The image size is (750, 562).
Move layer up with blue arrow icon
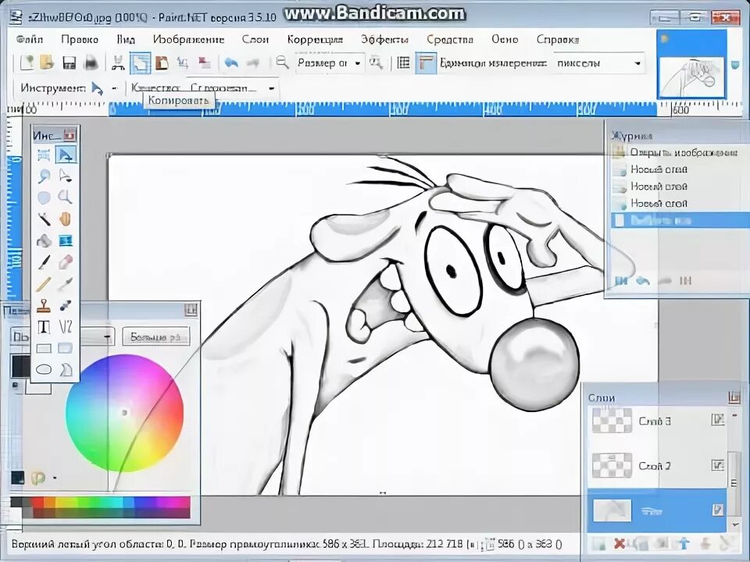(x=684, y=543)
